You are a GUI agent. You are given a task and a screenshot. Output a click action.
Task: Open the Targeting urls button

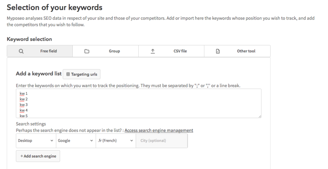(82, 74)
